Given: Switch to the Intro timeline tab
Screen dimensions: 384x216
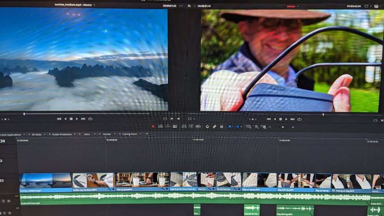Looking at the screenshot, I should pyautogui.click(x=87, y=134).
